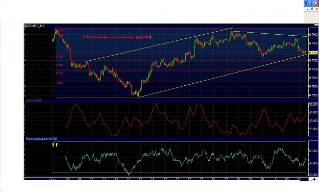Select the NZD/USD_BID chart title
The image size is (319, 192).
pos(35,26)
